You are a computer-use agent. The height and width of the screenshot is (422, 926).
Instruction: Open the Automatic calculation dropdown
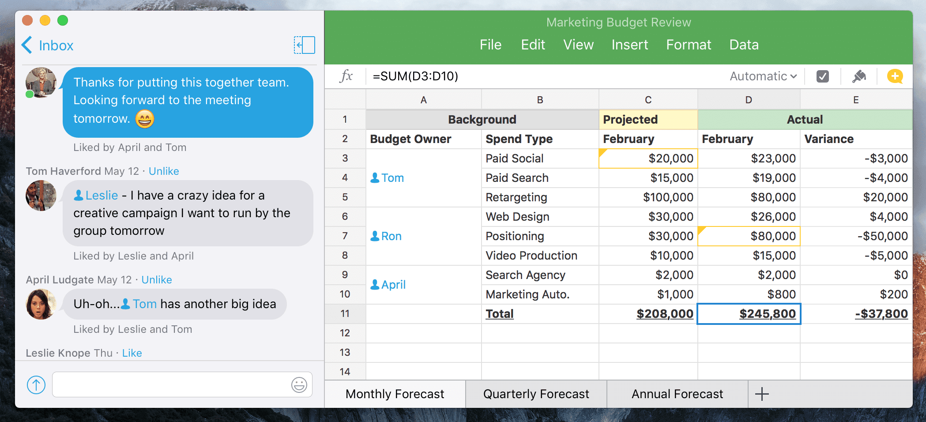click(762, 76)
